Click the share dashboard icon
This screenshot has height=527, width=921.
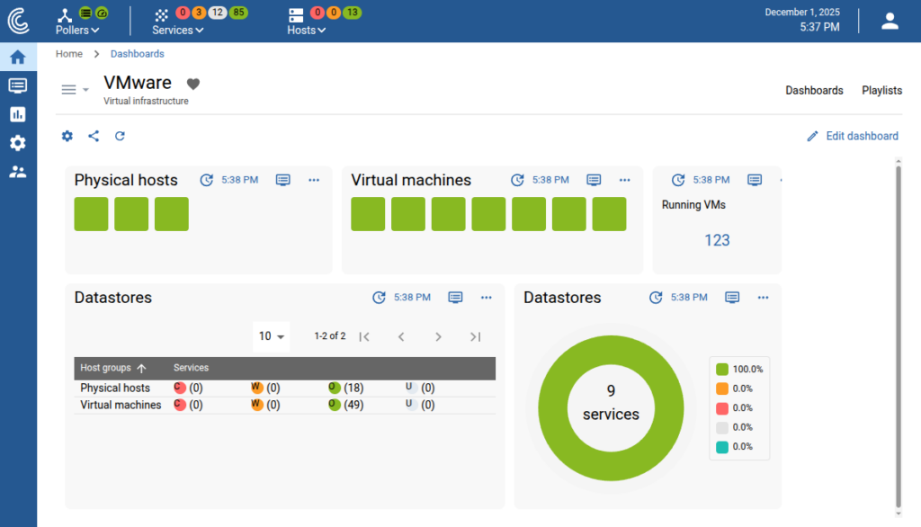click(x=94, y=136)
